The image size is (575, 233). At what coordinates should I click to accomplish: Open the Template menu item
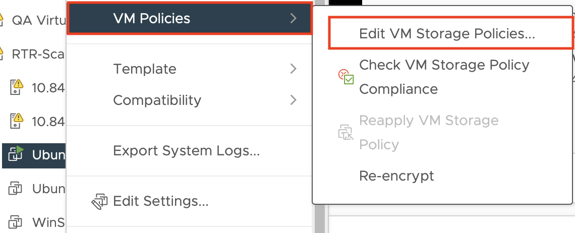click(x=145, y=69)
